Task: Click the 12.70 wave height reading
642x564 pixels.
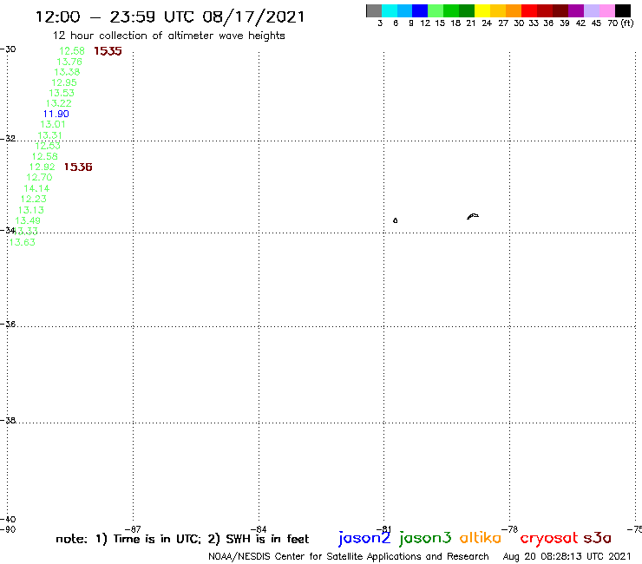Action: click(x=39, y=177)
